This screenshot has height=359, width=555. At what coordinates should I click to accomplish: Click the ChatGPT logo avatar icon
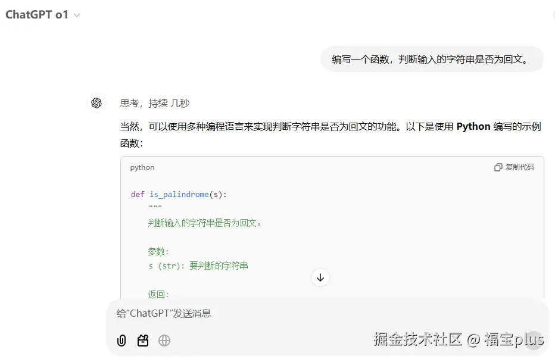click(96, 103)
